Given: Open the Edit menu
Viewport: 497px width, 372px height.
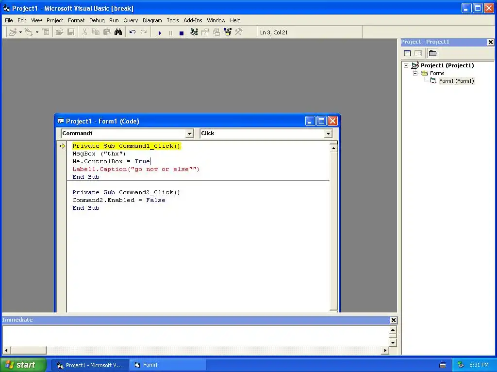Looking at the screenshot, I should (22, 20).
